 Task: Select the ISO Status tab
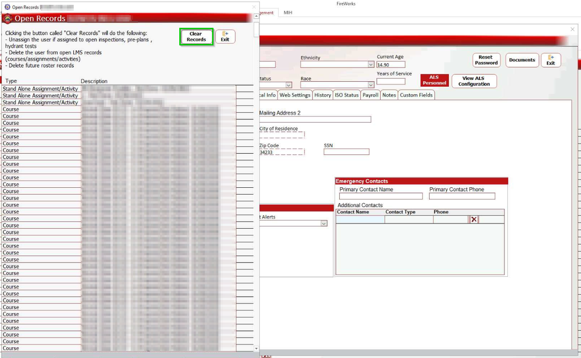pos(347,95)
